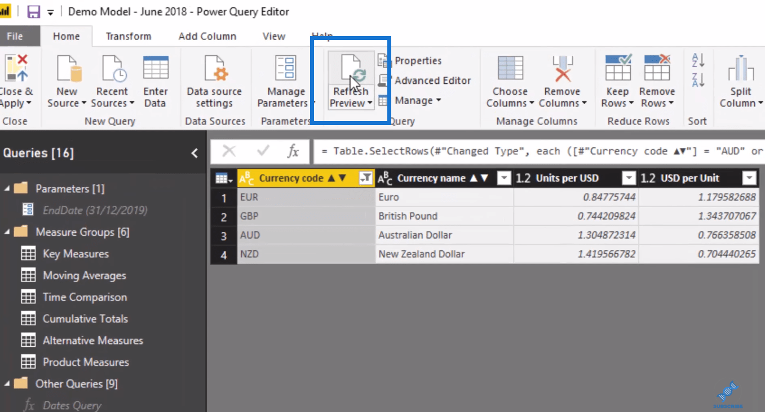
Task: Change the Currency code column data type icon
Action: (x=247, y=178)
